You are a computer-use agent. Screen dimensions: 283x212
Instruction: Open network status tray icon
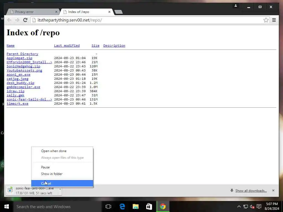tap(246, 206)
